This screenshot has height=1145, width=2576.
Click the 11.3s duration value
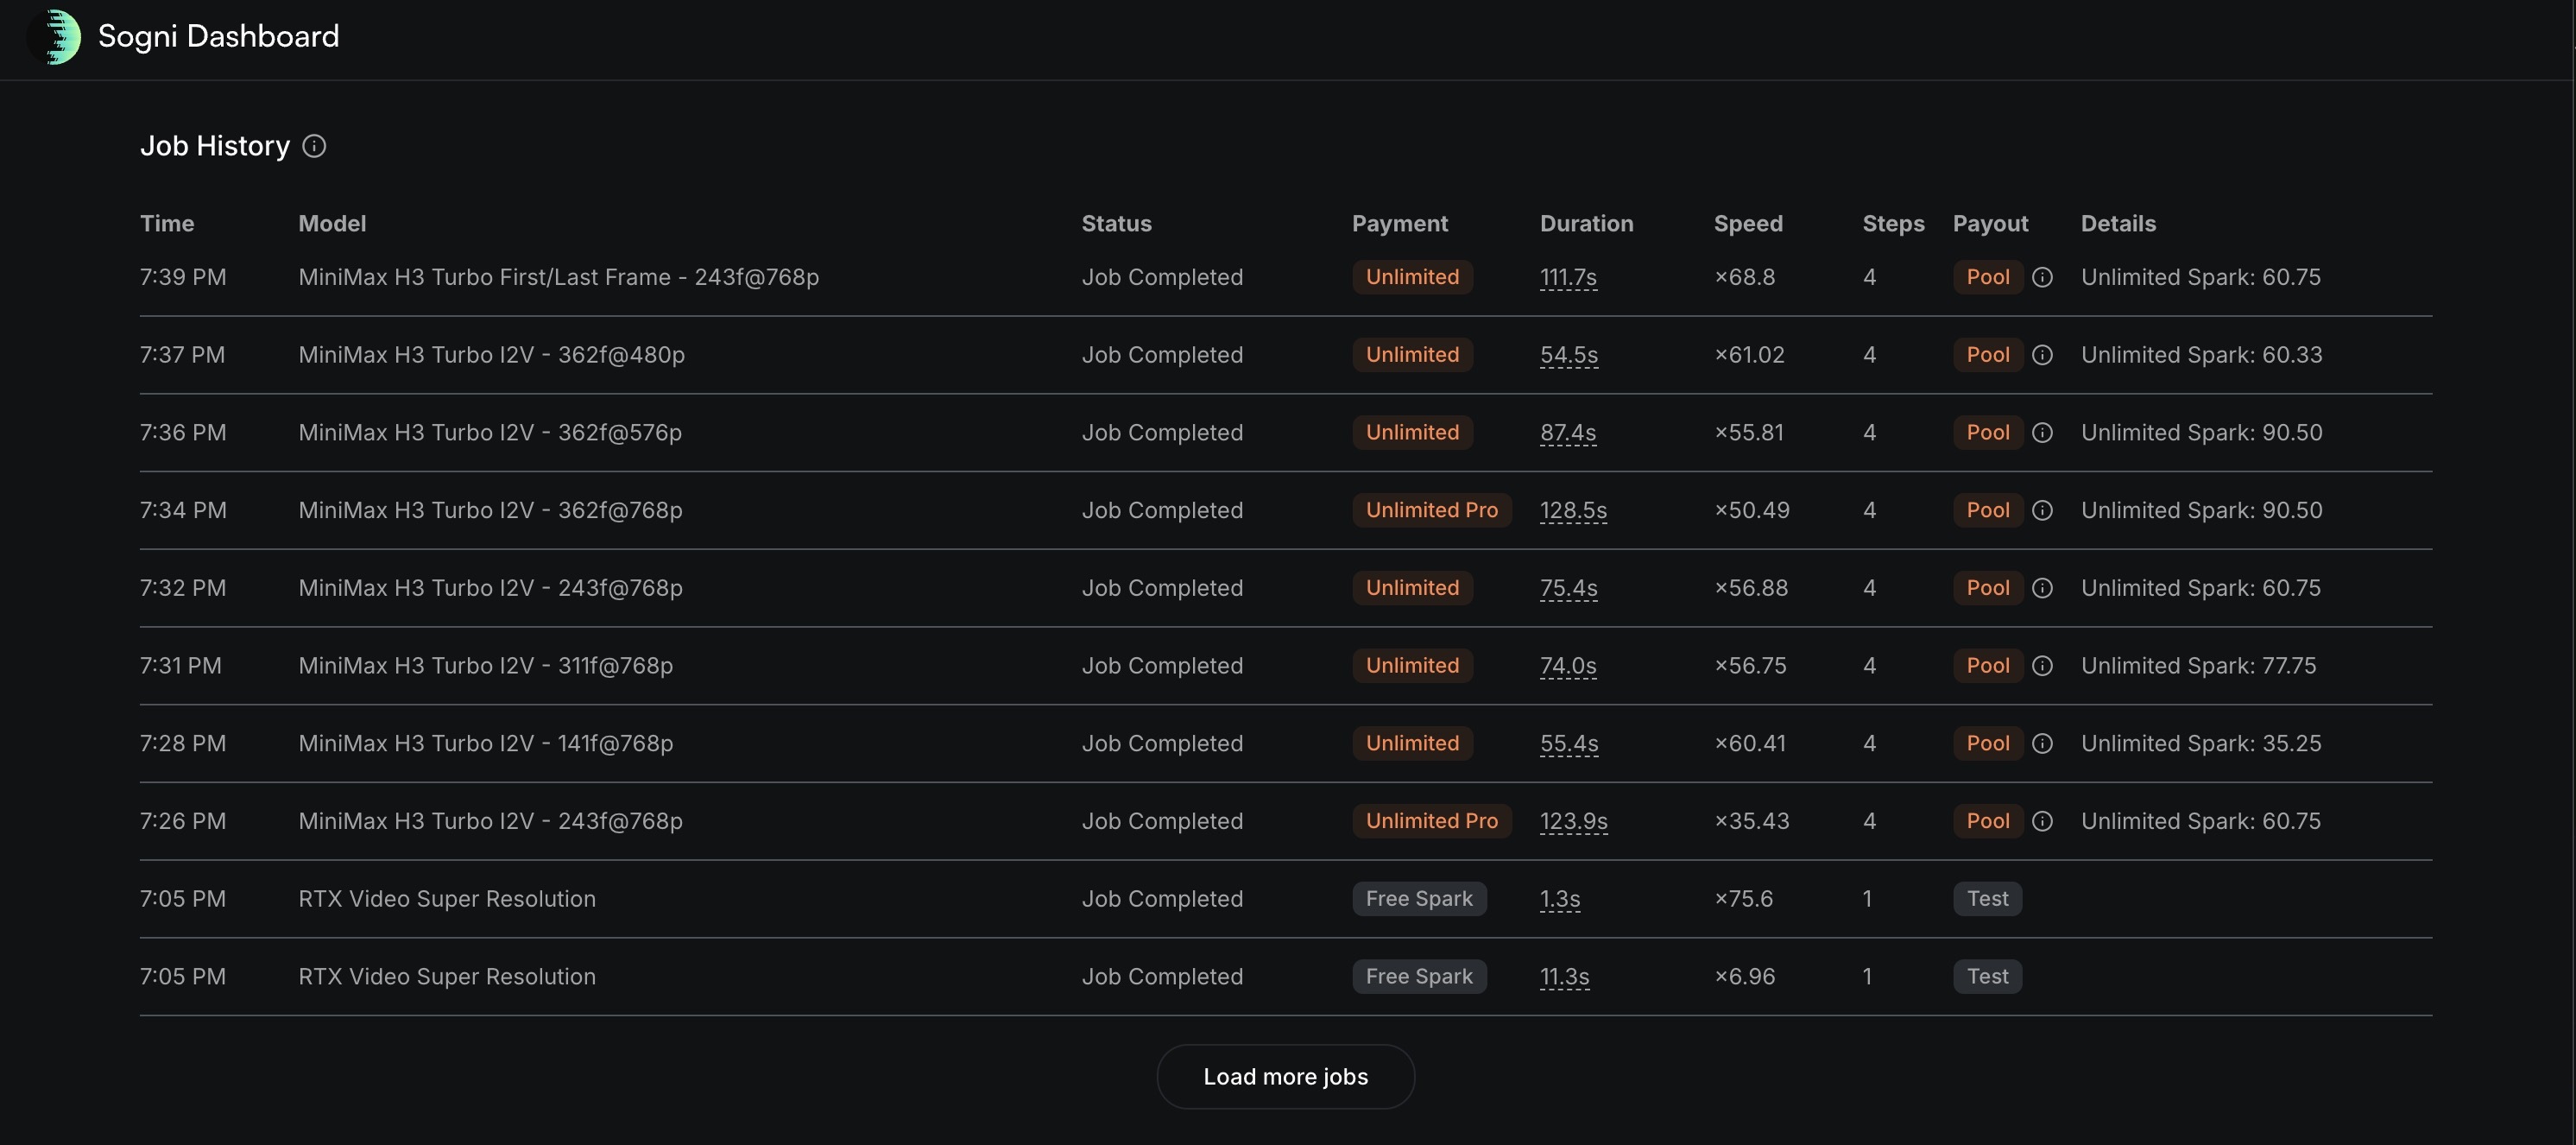(x=1564, y=976)
